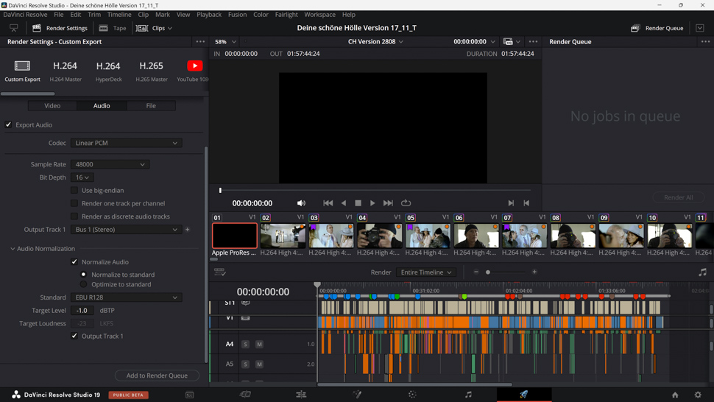Choose the H.265 Master preset

(x=151, y=71)
